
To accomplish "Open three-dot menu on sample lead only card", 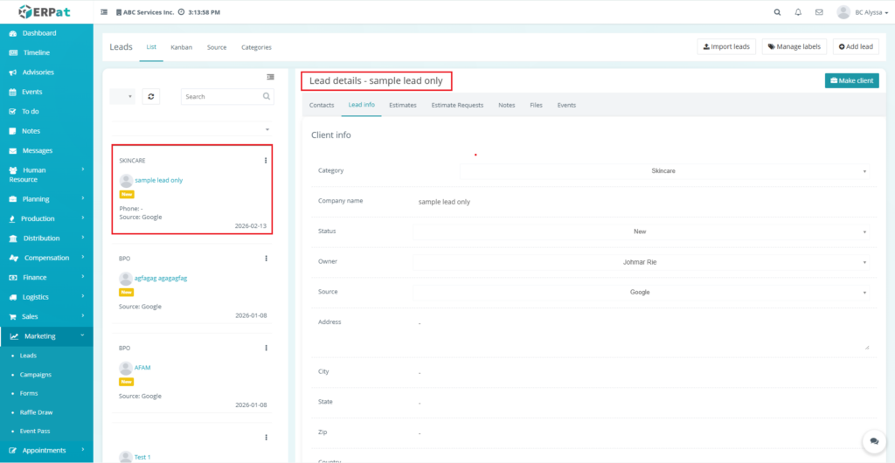I will (266, 161).
